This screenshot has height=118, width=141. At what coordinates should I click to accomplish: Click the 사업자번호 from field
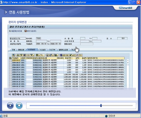pos(85,41)
